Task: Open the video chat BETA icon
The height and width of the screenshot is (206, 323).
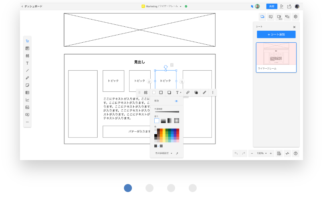Action: pyautogui.click(x=279, y=17)
